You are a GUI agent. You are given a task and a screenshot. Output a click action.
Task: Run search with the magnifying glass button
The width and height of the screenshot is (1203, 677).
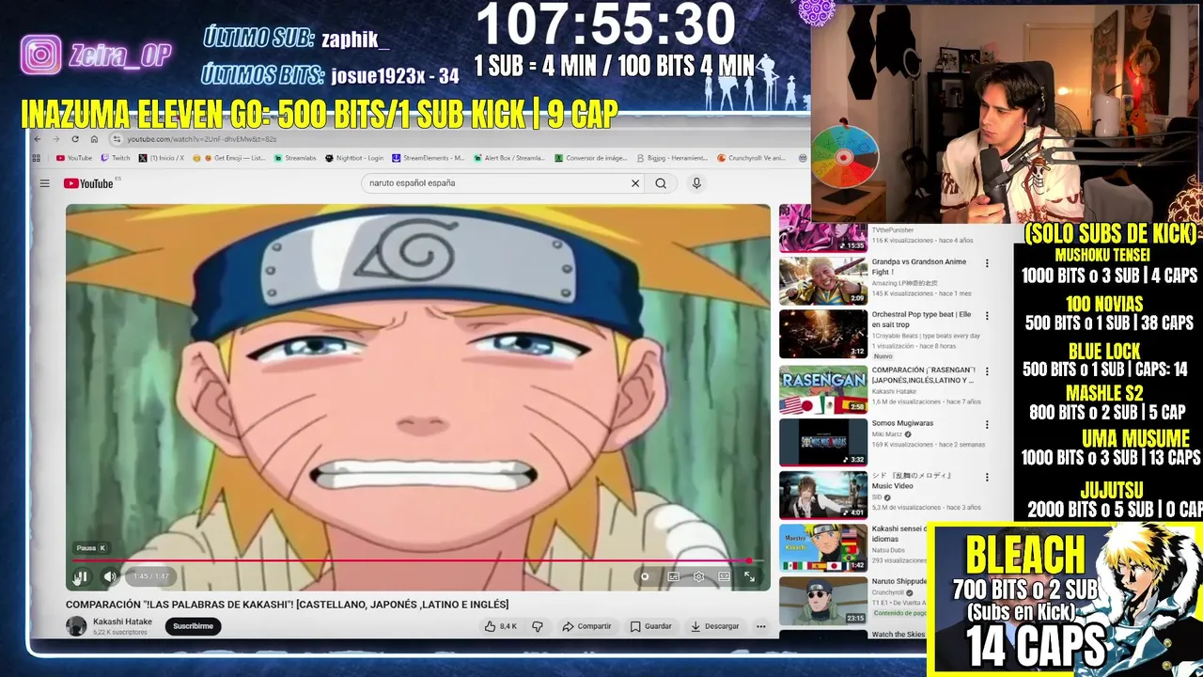pyautogui.click(x=661, y=183)
